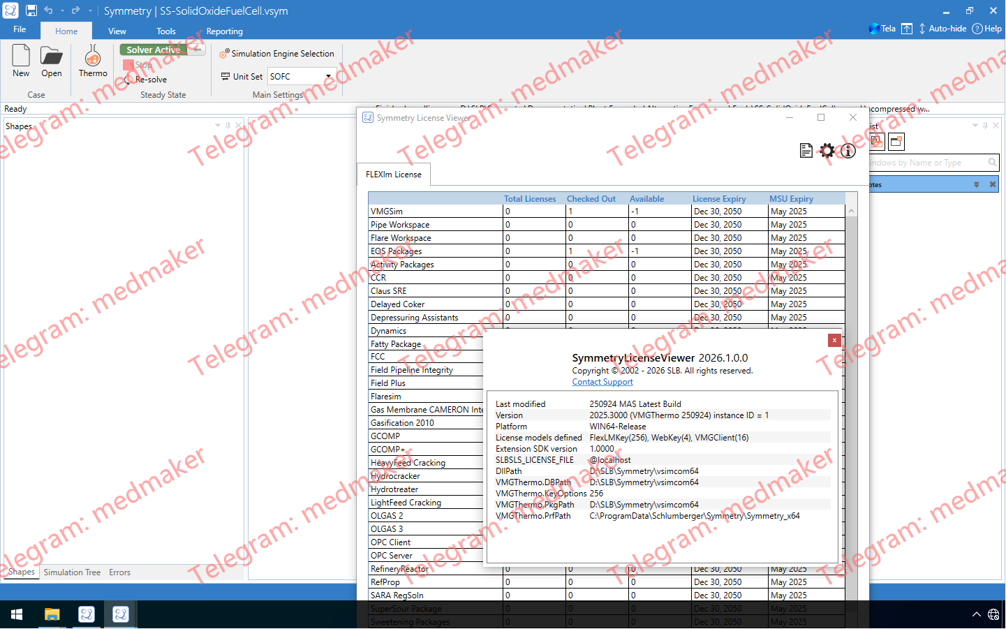1006x629 pixels.
Task: Click the Contact Support link
Action: pyautogui.click(x=602, y=382)
